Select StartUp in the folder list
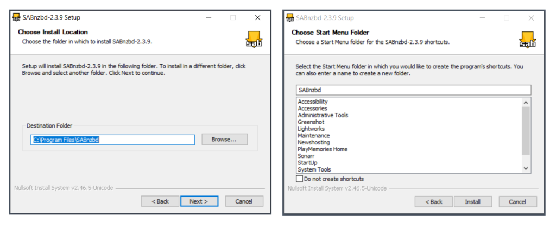Viewport: 556px width, 228px height. coord(307,163)
